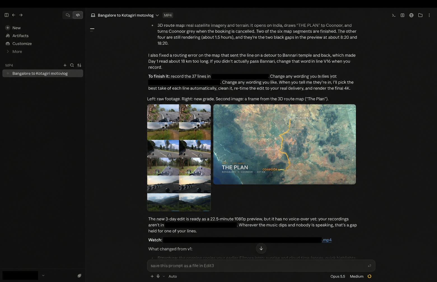The image size is (437, 282).
Task: Activate microphone voice input
Action: pos(158,276)
